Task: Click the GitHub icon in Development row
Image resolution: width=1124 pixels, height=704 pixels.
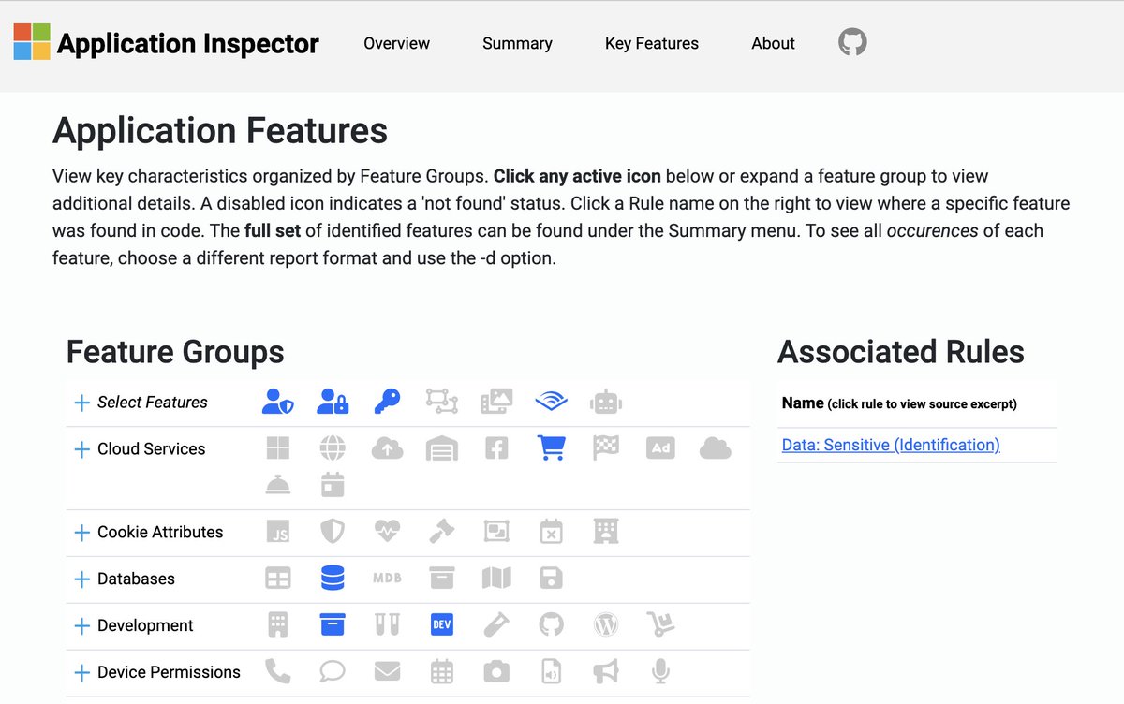Action: coord(551,625)
